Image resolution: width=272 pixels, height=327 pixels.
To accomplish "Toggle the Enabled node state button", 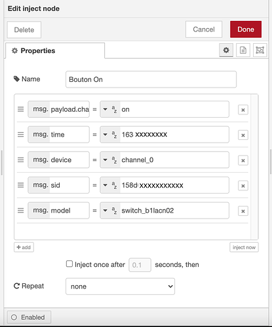I will click(x=29, y=317).
